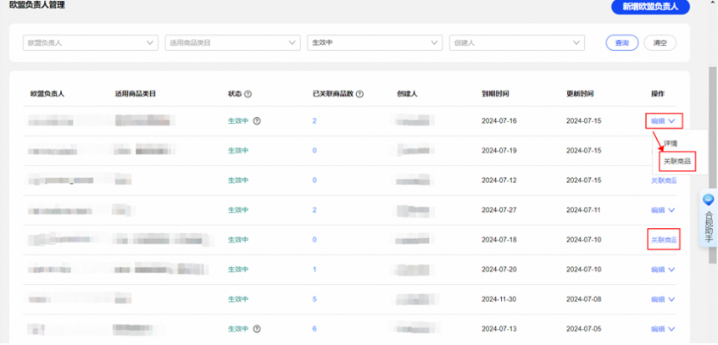Open linked product count 6 in 2024-07-13 row

point(314,329)
